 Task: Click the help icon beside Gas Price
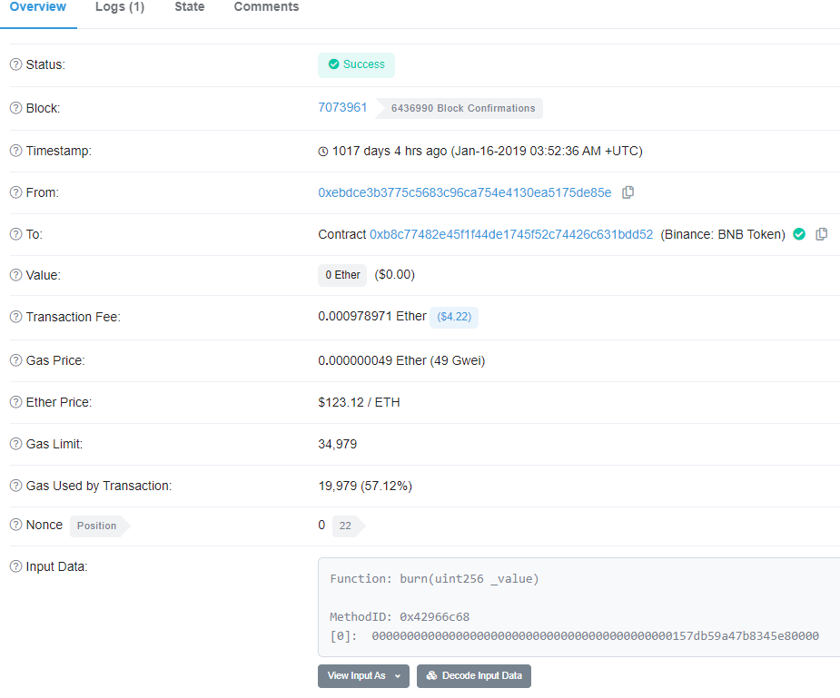15,360
